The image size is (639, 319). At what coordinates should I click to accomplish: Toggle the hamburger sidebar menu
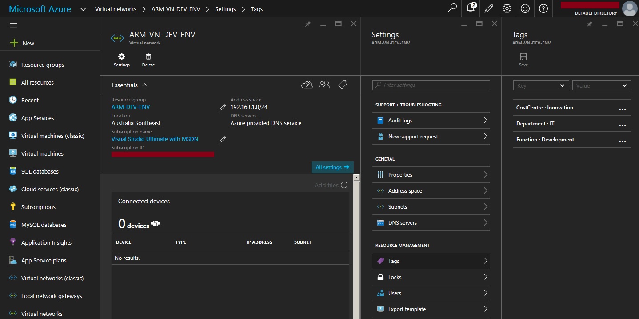click(x=13, y=25)
